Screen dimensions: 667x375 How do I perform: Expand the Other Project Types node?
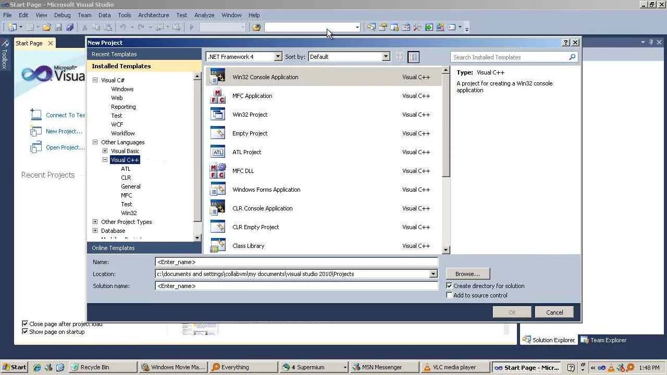click(x=95, y=222)
